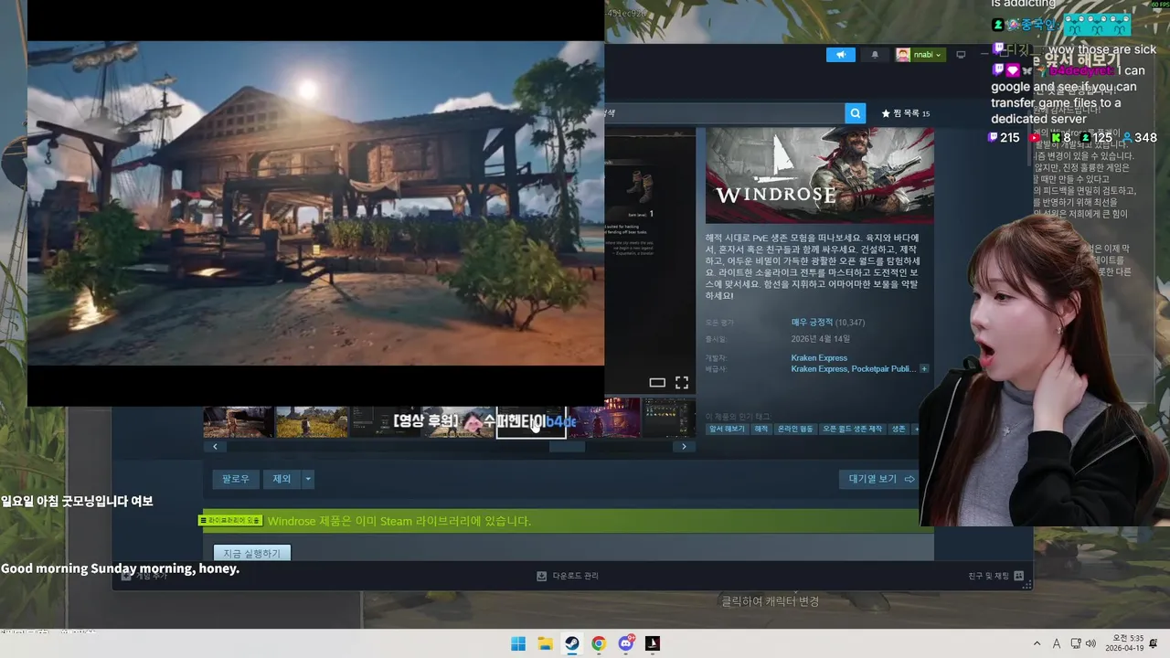Click the Follow (팔로우) button
Image resolution: width=1170 pixels, height=658 pixels.
tap(236, 479)
